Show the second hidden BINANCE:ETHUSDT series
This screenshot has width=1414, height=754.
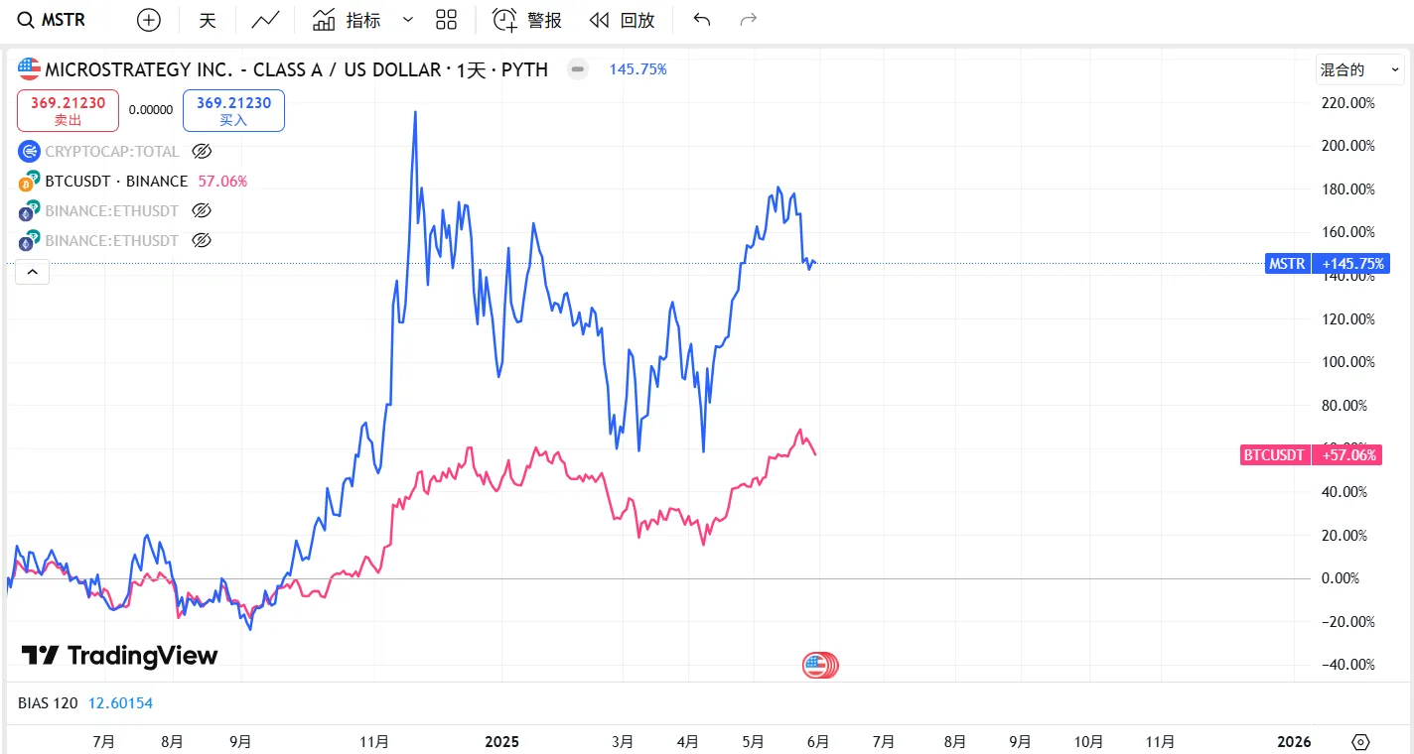tap(202, 241)
